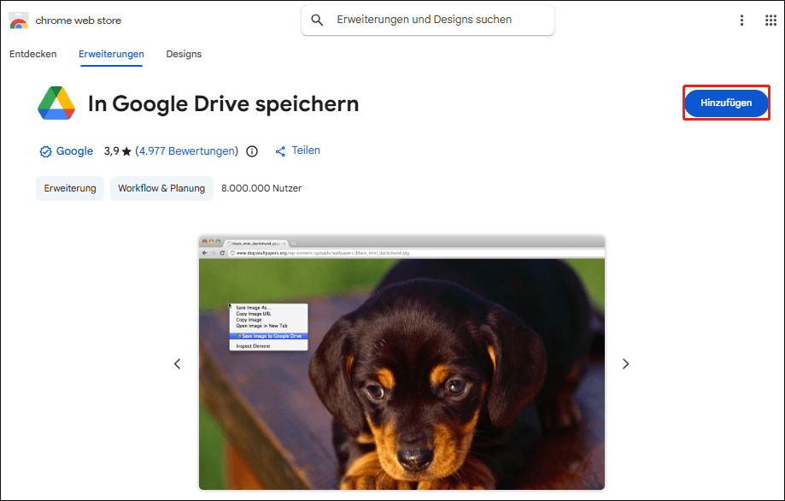Open the info icon beside the rating
The image size is (785, 501).
(x=251, y=150)
